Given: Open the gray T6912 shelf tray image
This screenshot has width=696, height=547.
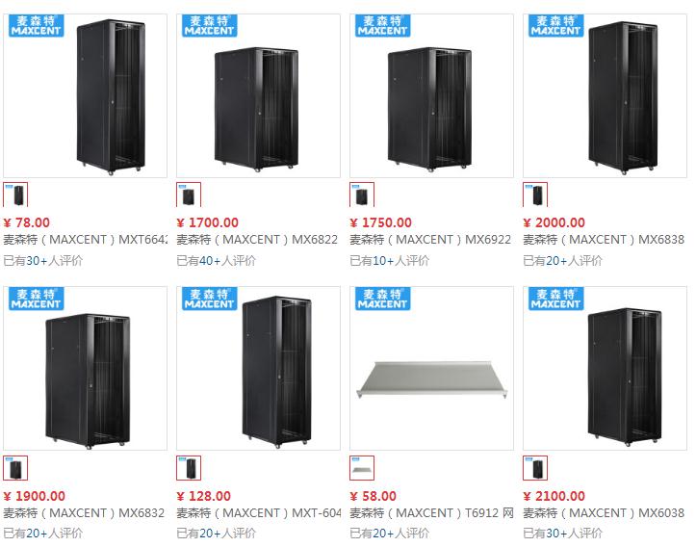Looking at the screenshot, I should pyautogui.click(x=431, y=369).
